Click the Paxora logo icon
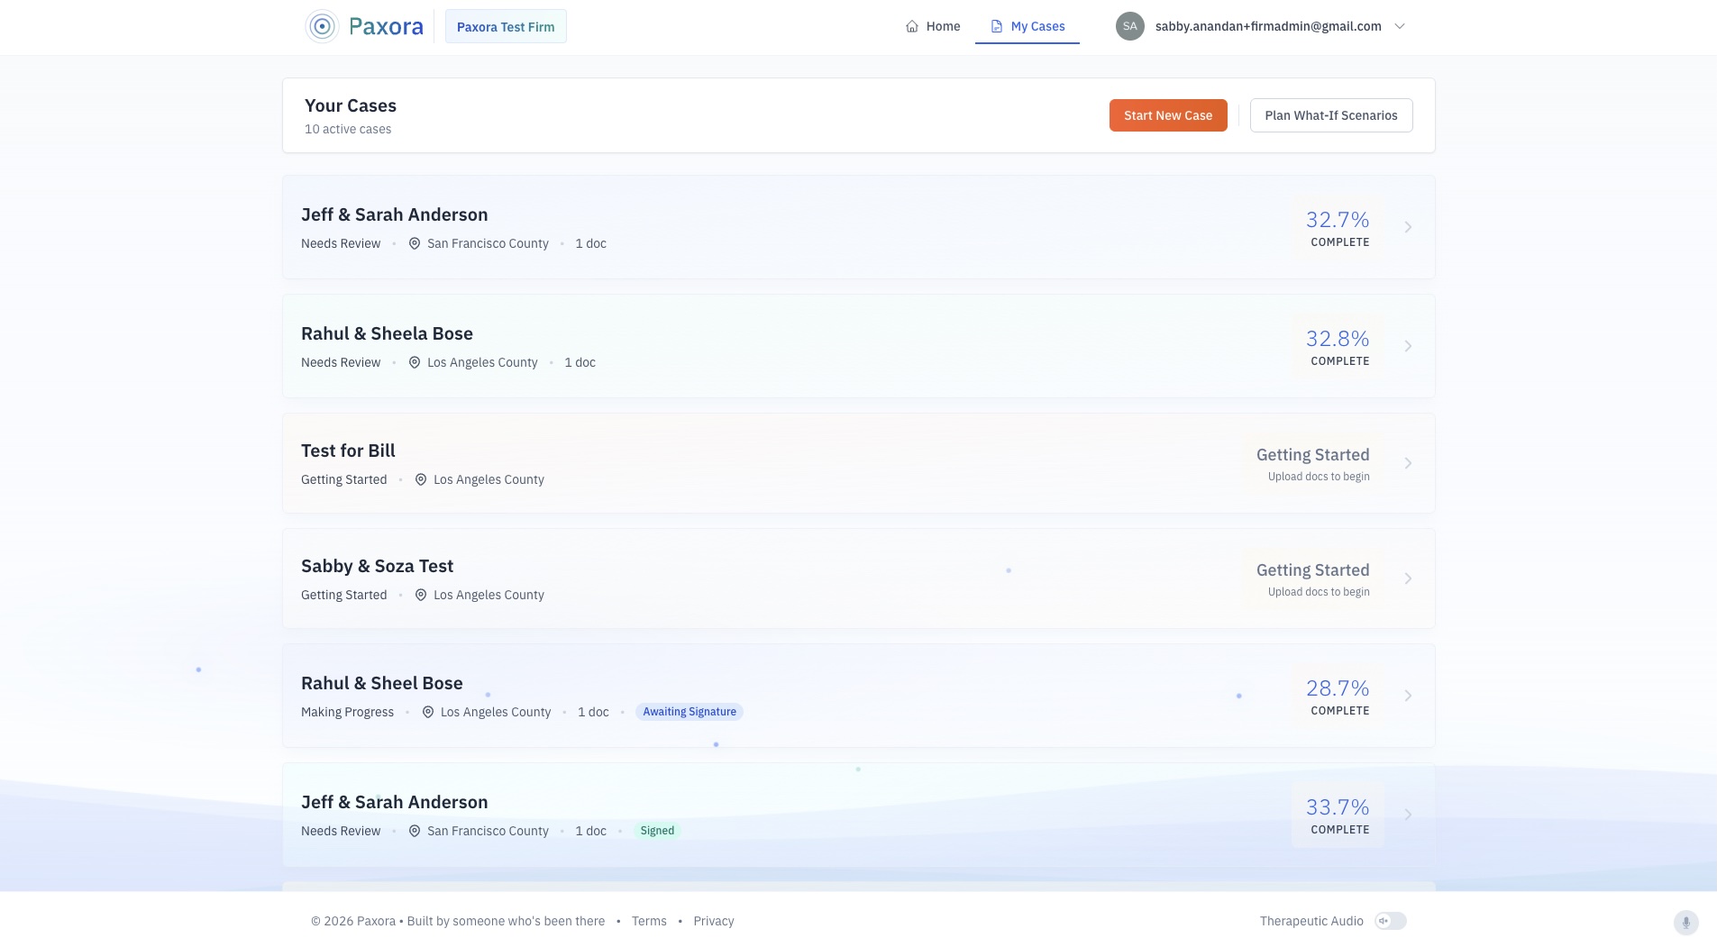The width and height of the screenshot is (1717, 947). pos(322,26)
